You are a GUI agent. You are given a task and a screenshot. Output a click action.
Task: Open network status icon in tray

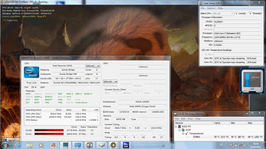[240, 145]
